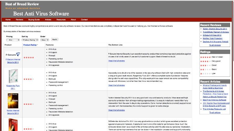Click the Features column header
234x131 pixels.
tap(50, 45)
